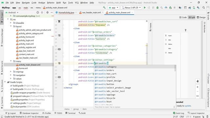This screenshot has width=210, height=118.
Task: Open the Structure side tool window
Action: click(2, 86)
